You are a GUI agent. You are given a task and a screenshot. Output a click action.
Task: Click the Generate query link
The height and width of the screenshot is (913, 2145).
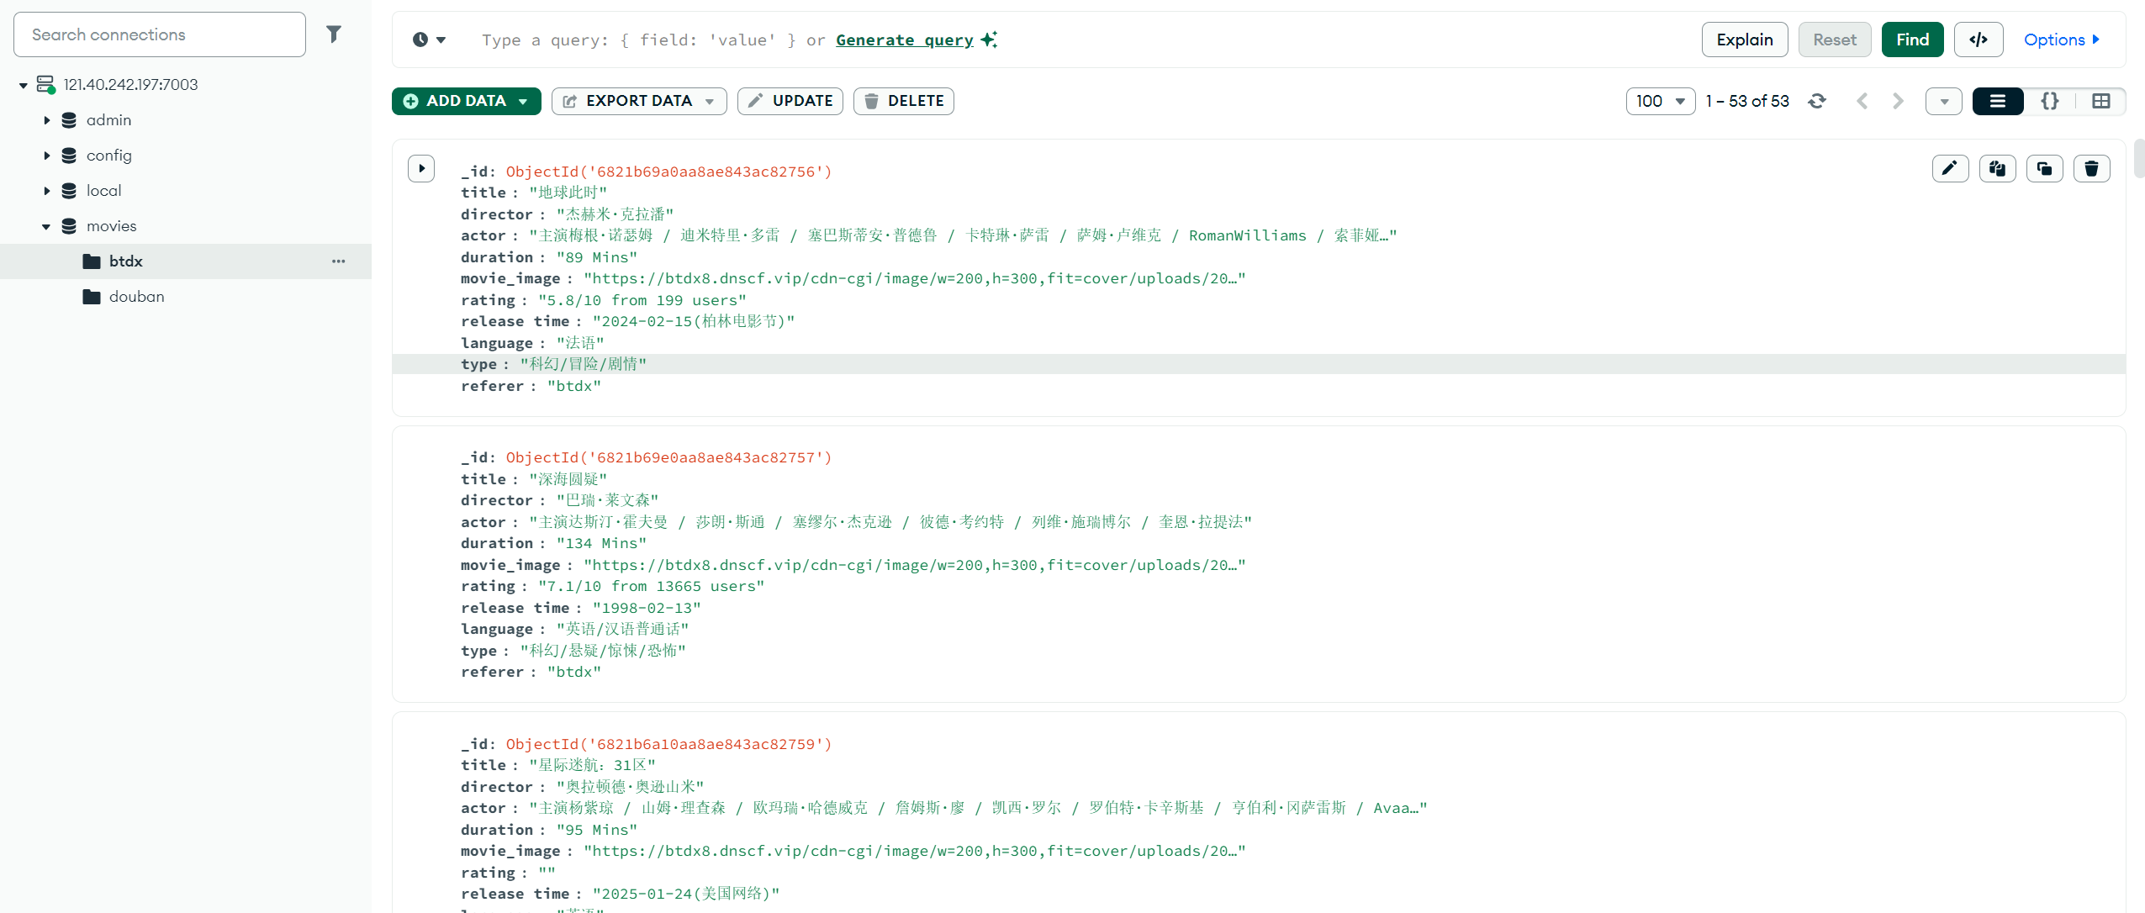click(904, 40)
